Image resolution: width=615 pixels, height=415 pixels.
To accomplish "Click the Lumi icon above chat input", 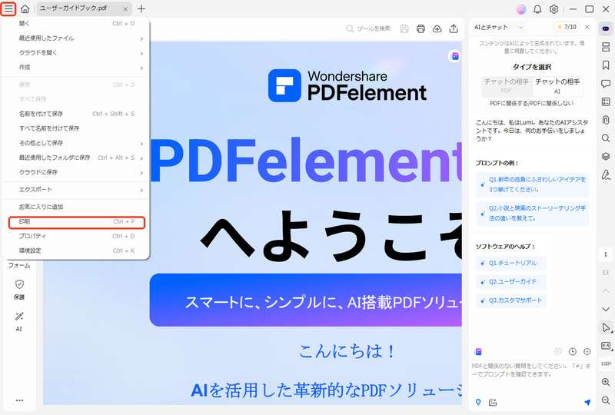I will [478, 351].
